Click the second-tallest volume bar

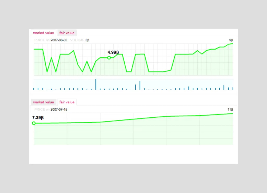[x=140, y=85]
